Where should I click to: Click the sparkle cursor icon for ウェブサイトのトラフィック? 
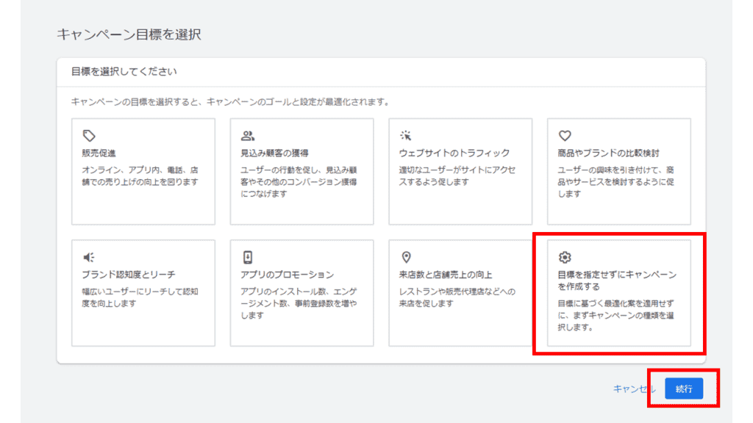click(x=406, y=136)
